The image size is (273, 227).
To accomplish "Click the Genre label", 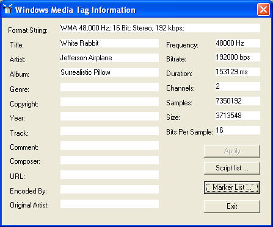I will [x=20, y=89].
